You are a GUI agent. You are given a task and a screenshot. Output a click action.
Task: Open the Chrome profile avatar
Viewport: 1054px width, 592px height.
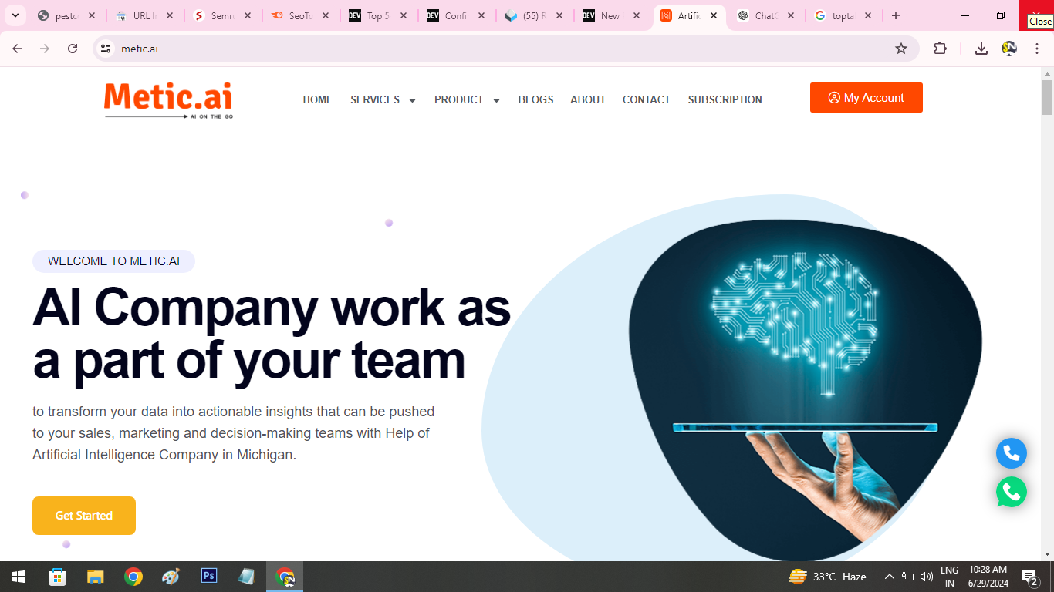point(1009,49)
